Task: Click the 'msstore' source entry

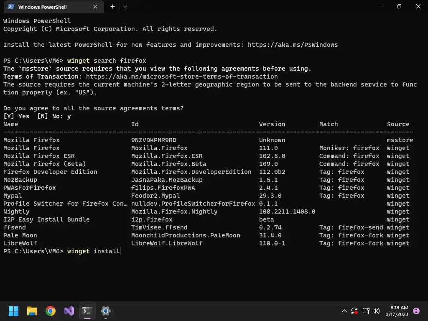Action: (x=400, y=140)
